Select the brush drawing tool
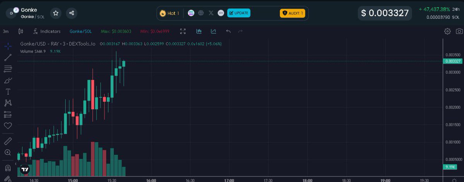 click(x=8, y=80)
